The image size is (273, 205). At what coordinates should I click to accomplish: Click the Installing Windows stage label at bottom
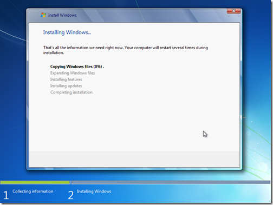click(x=94, y=191)
